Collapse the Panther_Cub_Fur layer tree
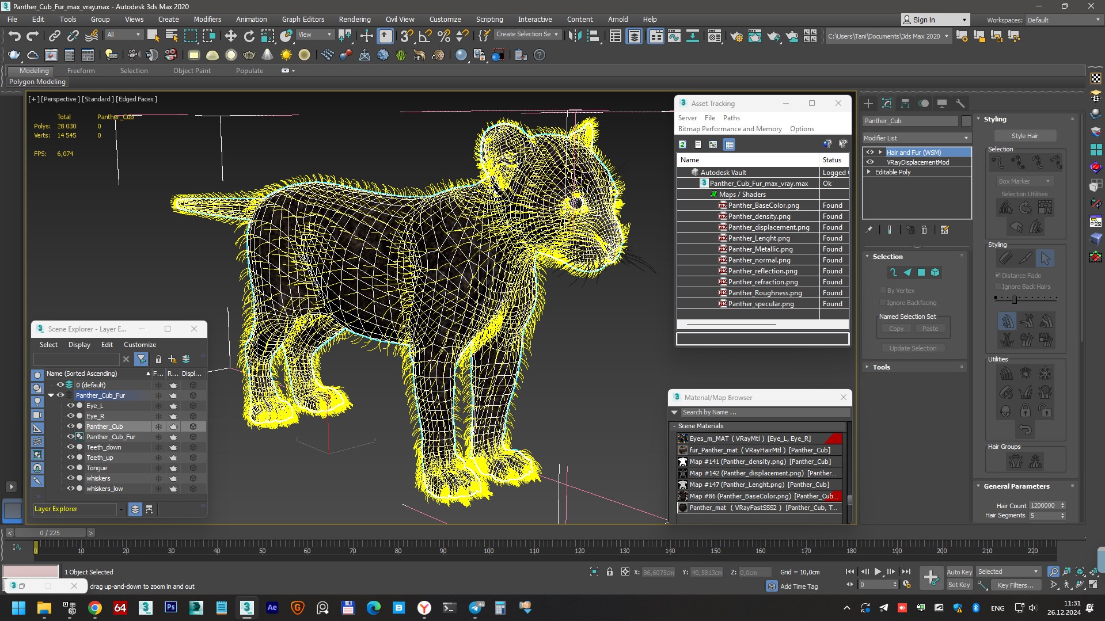Screen dimensions: 1105x621 pyautogui.click(x=51, y=395)
